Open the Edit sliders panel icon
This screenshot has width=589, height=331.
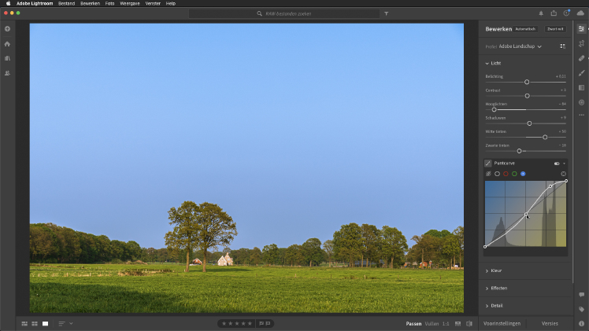point(581,29)
